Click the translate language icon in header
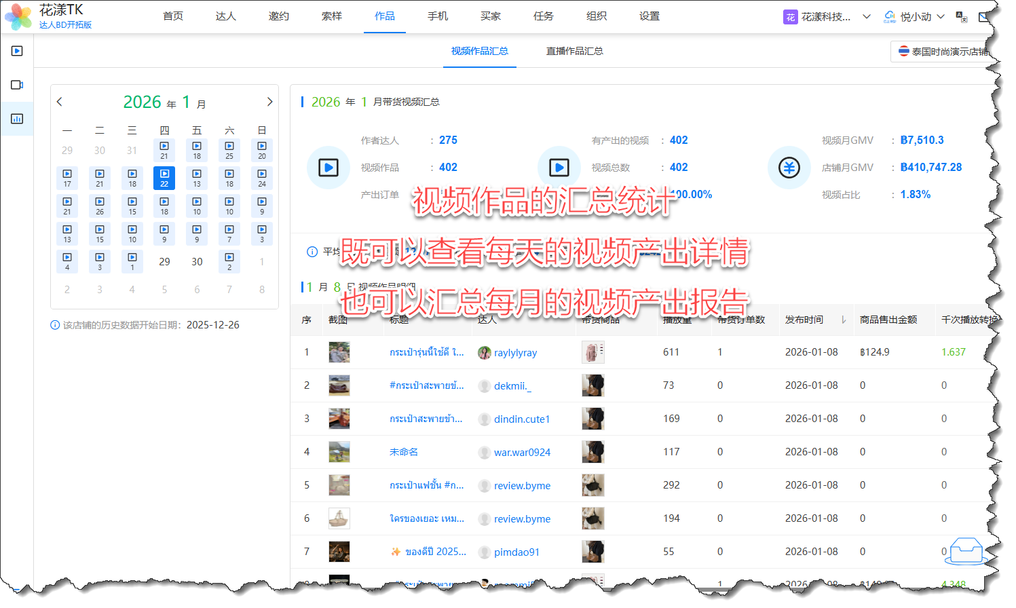The width and height of the screenshot is (1016, 608). (x=961, y=17)
